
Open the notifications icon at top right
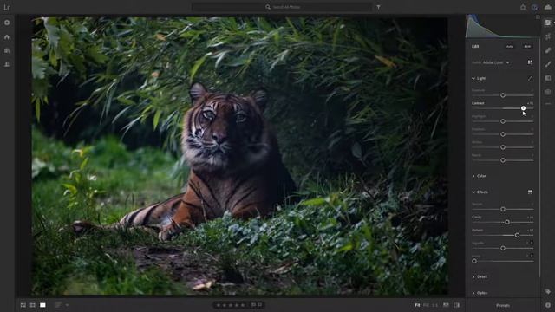(x=523, y=7)
